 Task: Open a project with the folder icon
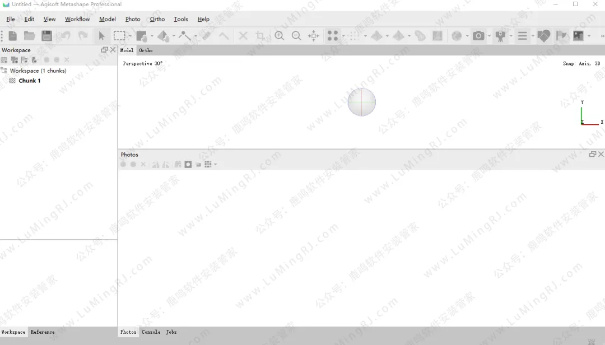coord(29,36)
